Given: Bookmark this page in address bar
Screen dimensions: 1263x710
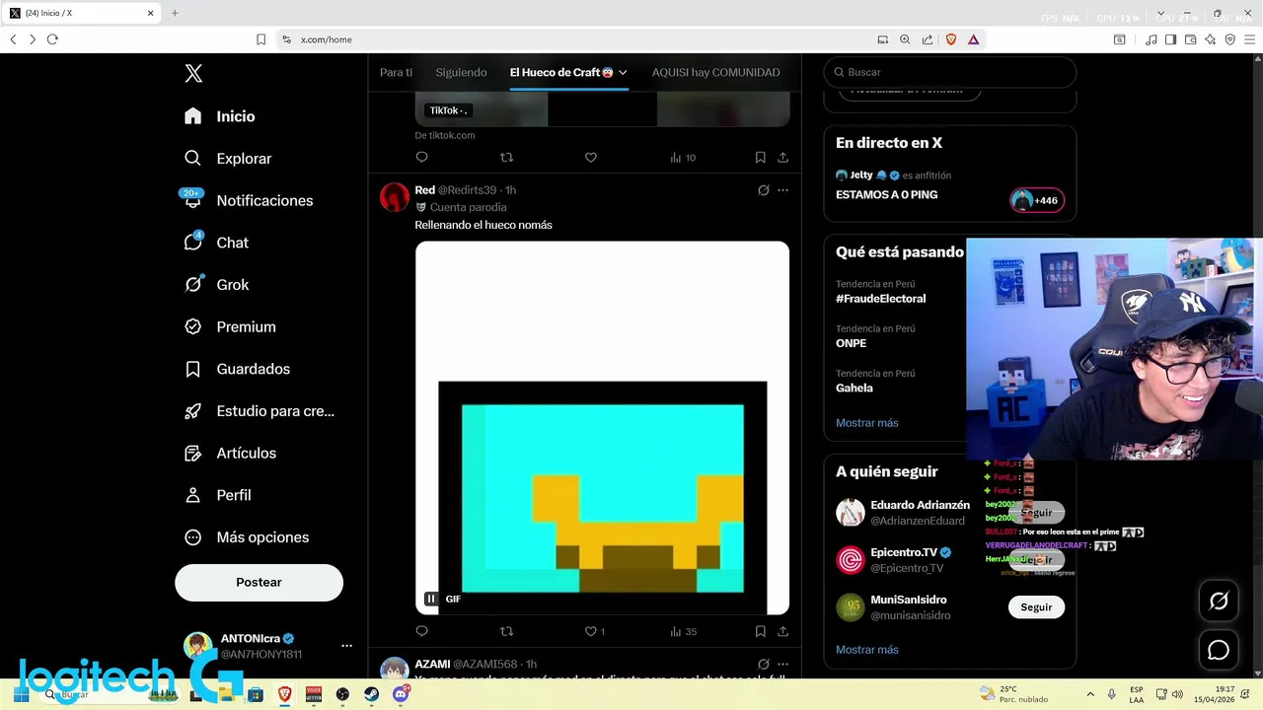Looking at the screenshot, I should pyautogui.click(x=260, y=39).
